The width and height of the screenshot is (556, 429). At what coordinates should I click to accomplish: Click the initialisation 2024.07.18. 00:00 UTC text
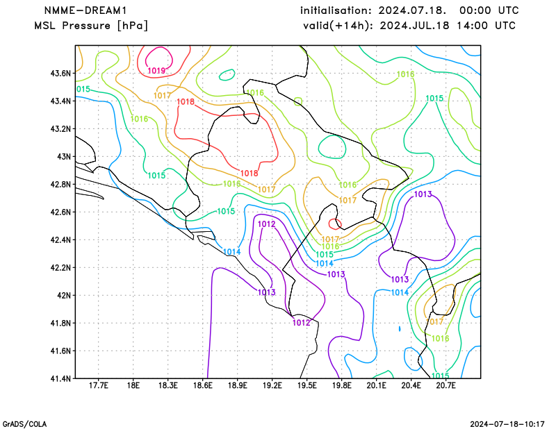coord(409,10)
